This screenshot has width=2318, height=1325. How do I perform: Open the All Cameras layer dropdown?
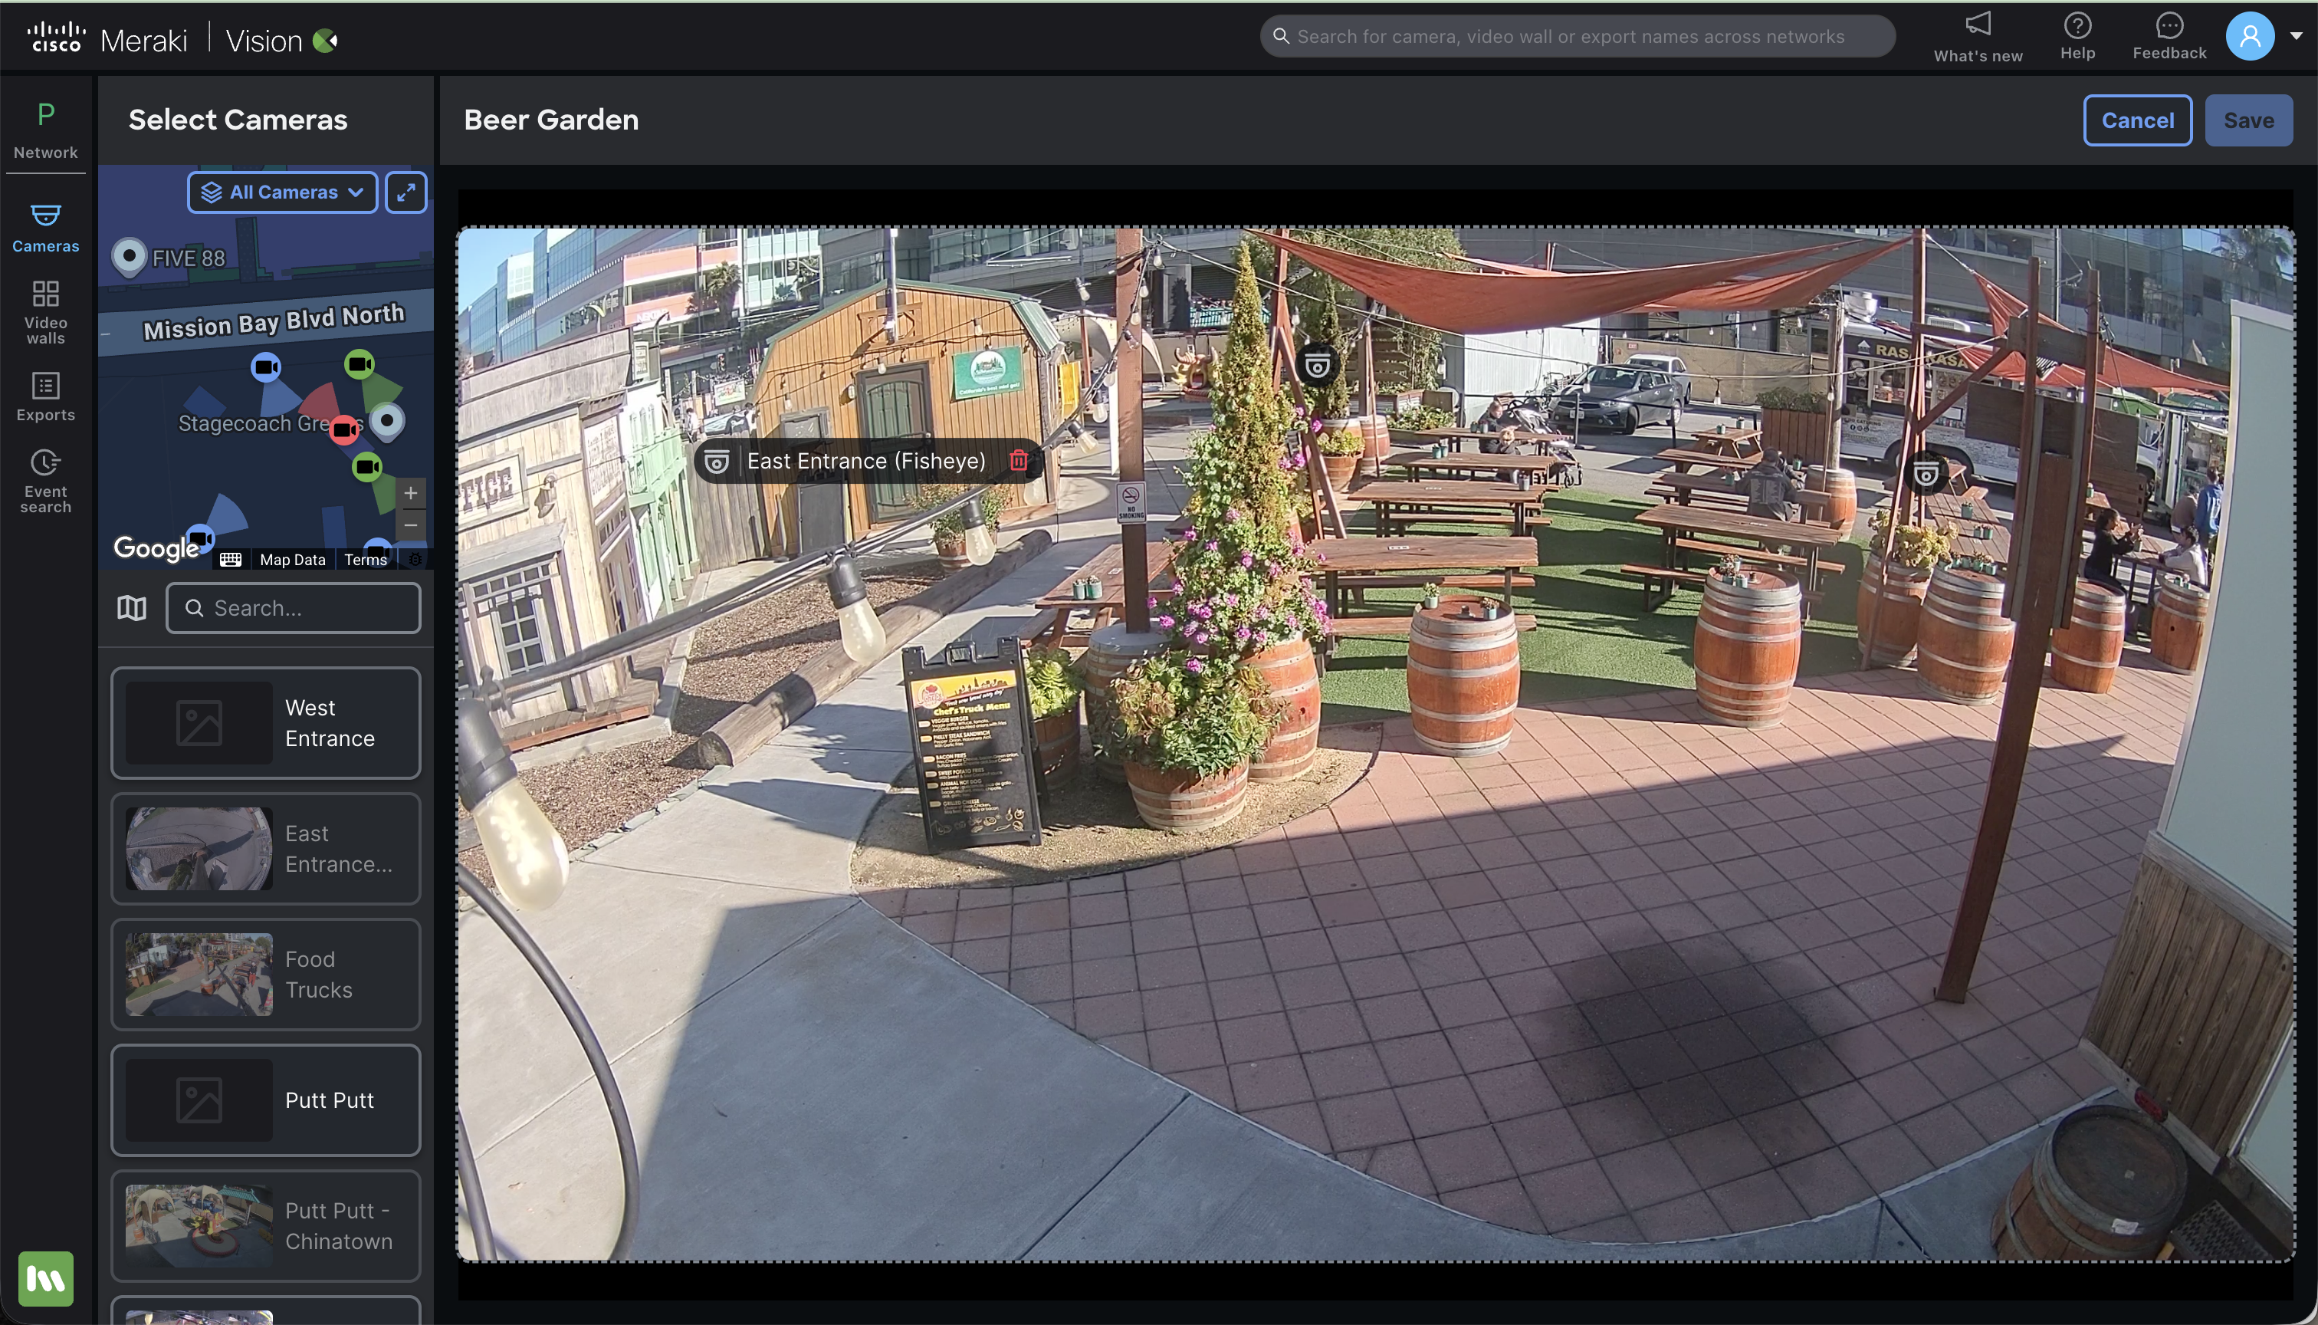tap(282, 192)
